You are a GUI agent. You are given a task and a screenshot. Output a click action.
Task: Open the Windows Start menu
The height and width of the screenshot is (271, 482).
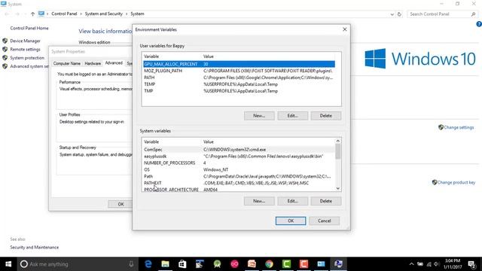[8, 264]
